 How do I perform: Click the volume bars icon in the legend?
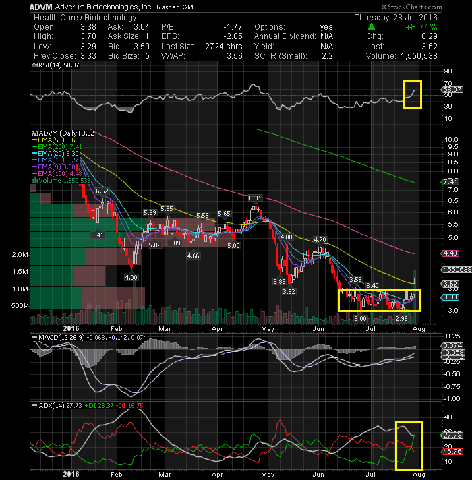point(34,181)
